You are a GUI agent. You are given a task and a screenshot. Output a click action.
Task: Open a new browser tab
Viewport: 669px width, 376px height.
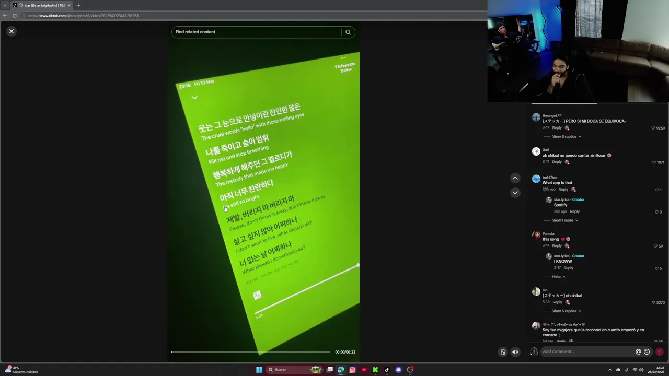pyautogui.click(x=78, y=5)
